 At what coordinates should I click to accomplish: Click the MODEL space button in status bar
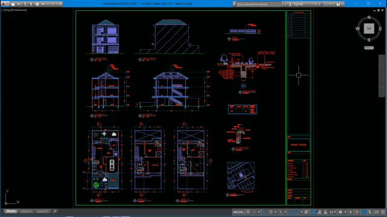pyautogui.click(x=238, y=212)
